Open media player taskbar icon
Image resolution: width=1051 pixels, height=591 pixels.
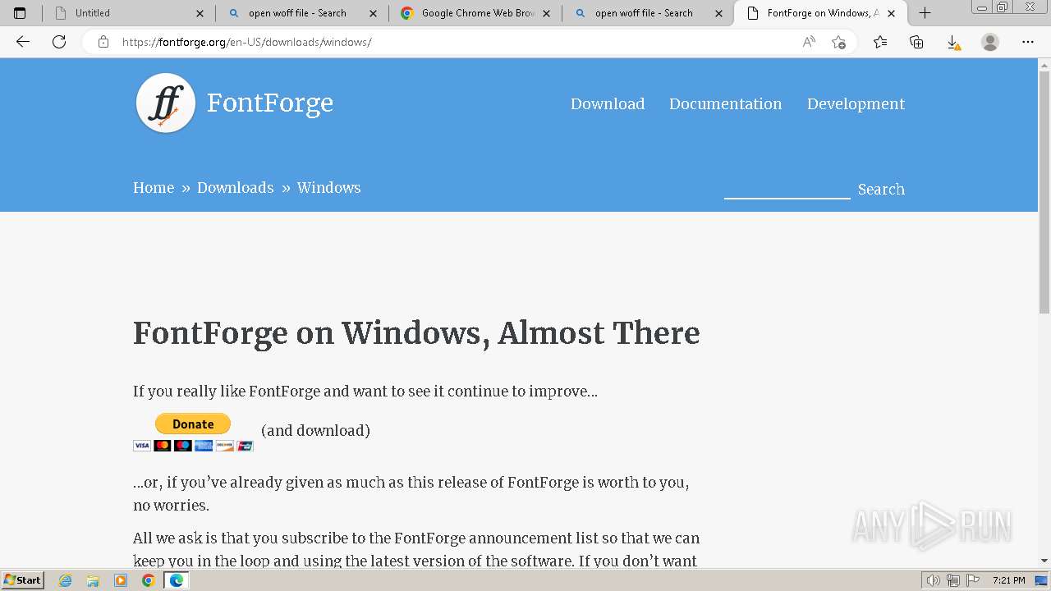coord(121,580)
